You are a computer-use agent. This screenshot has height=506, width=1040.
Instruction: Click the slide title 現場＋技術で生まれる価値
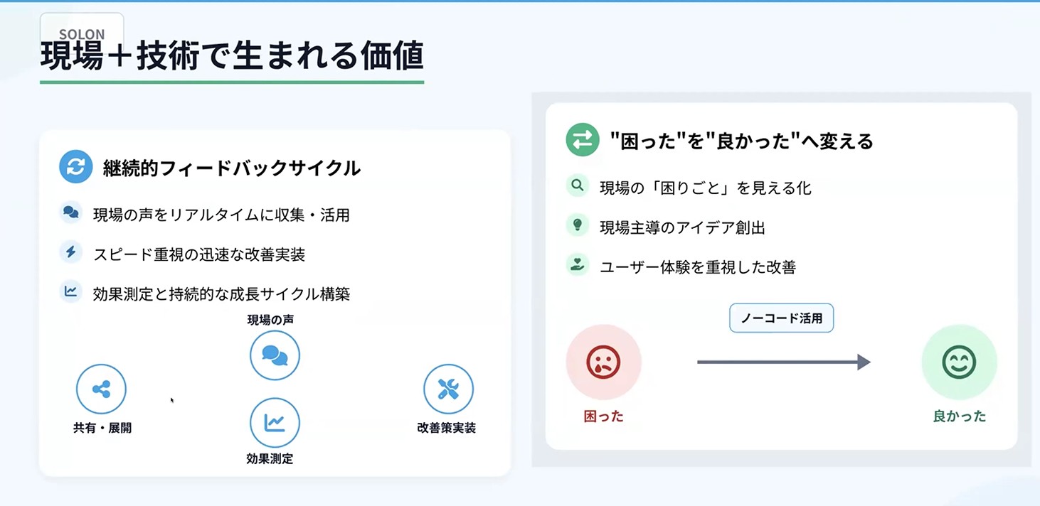pos(232,57)
